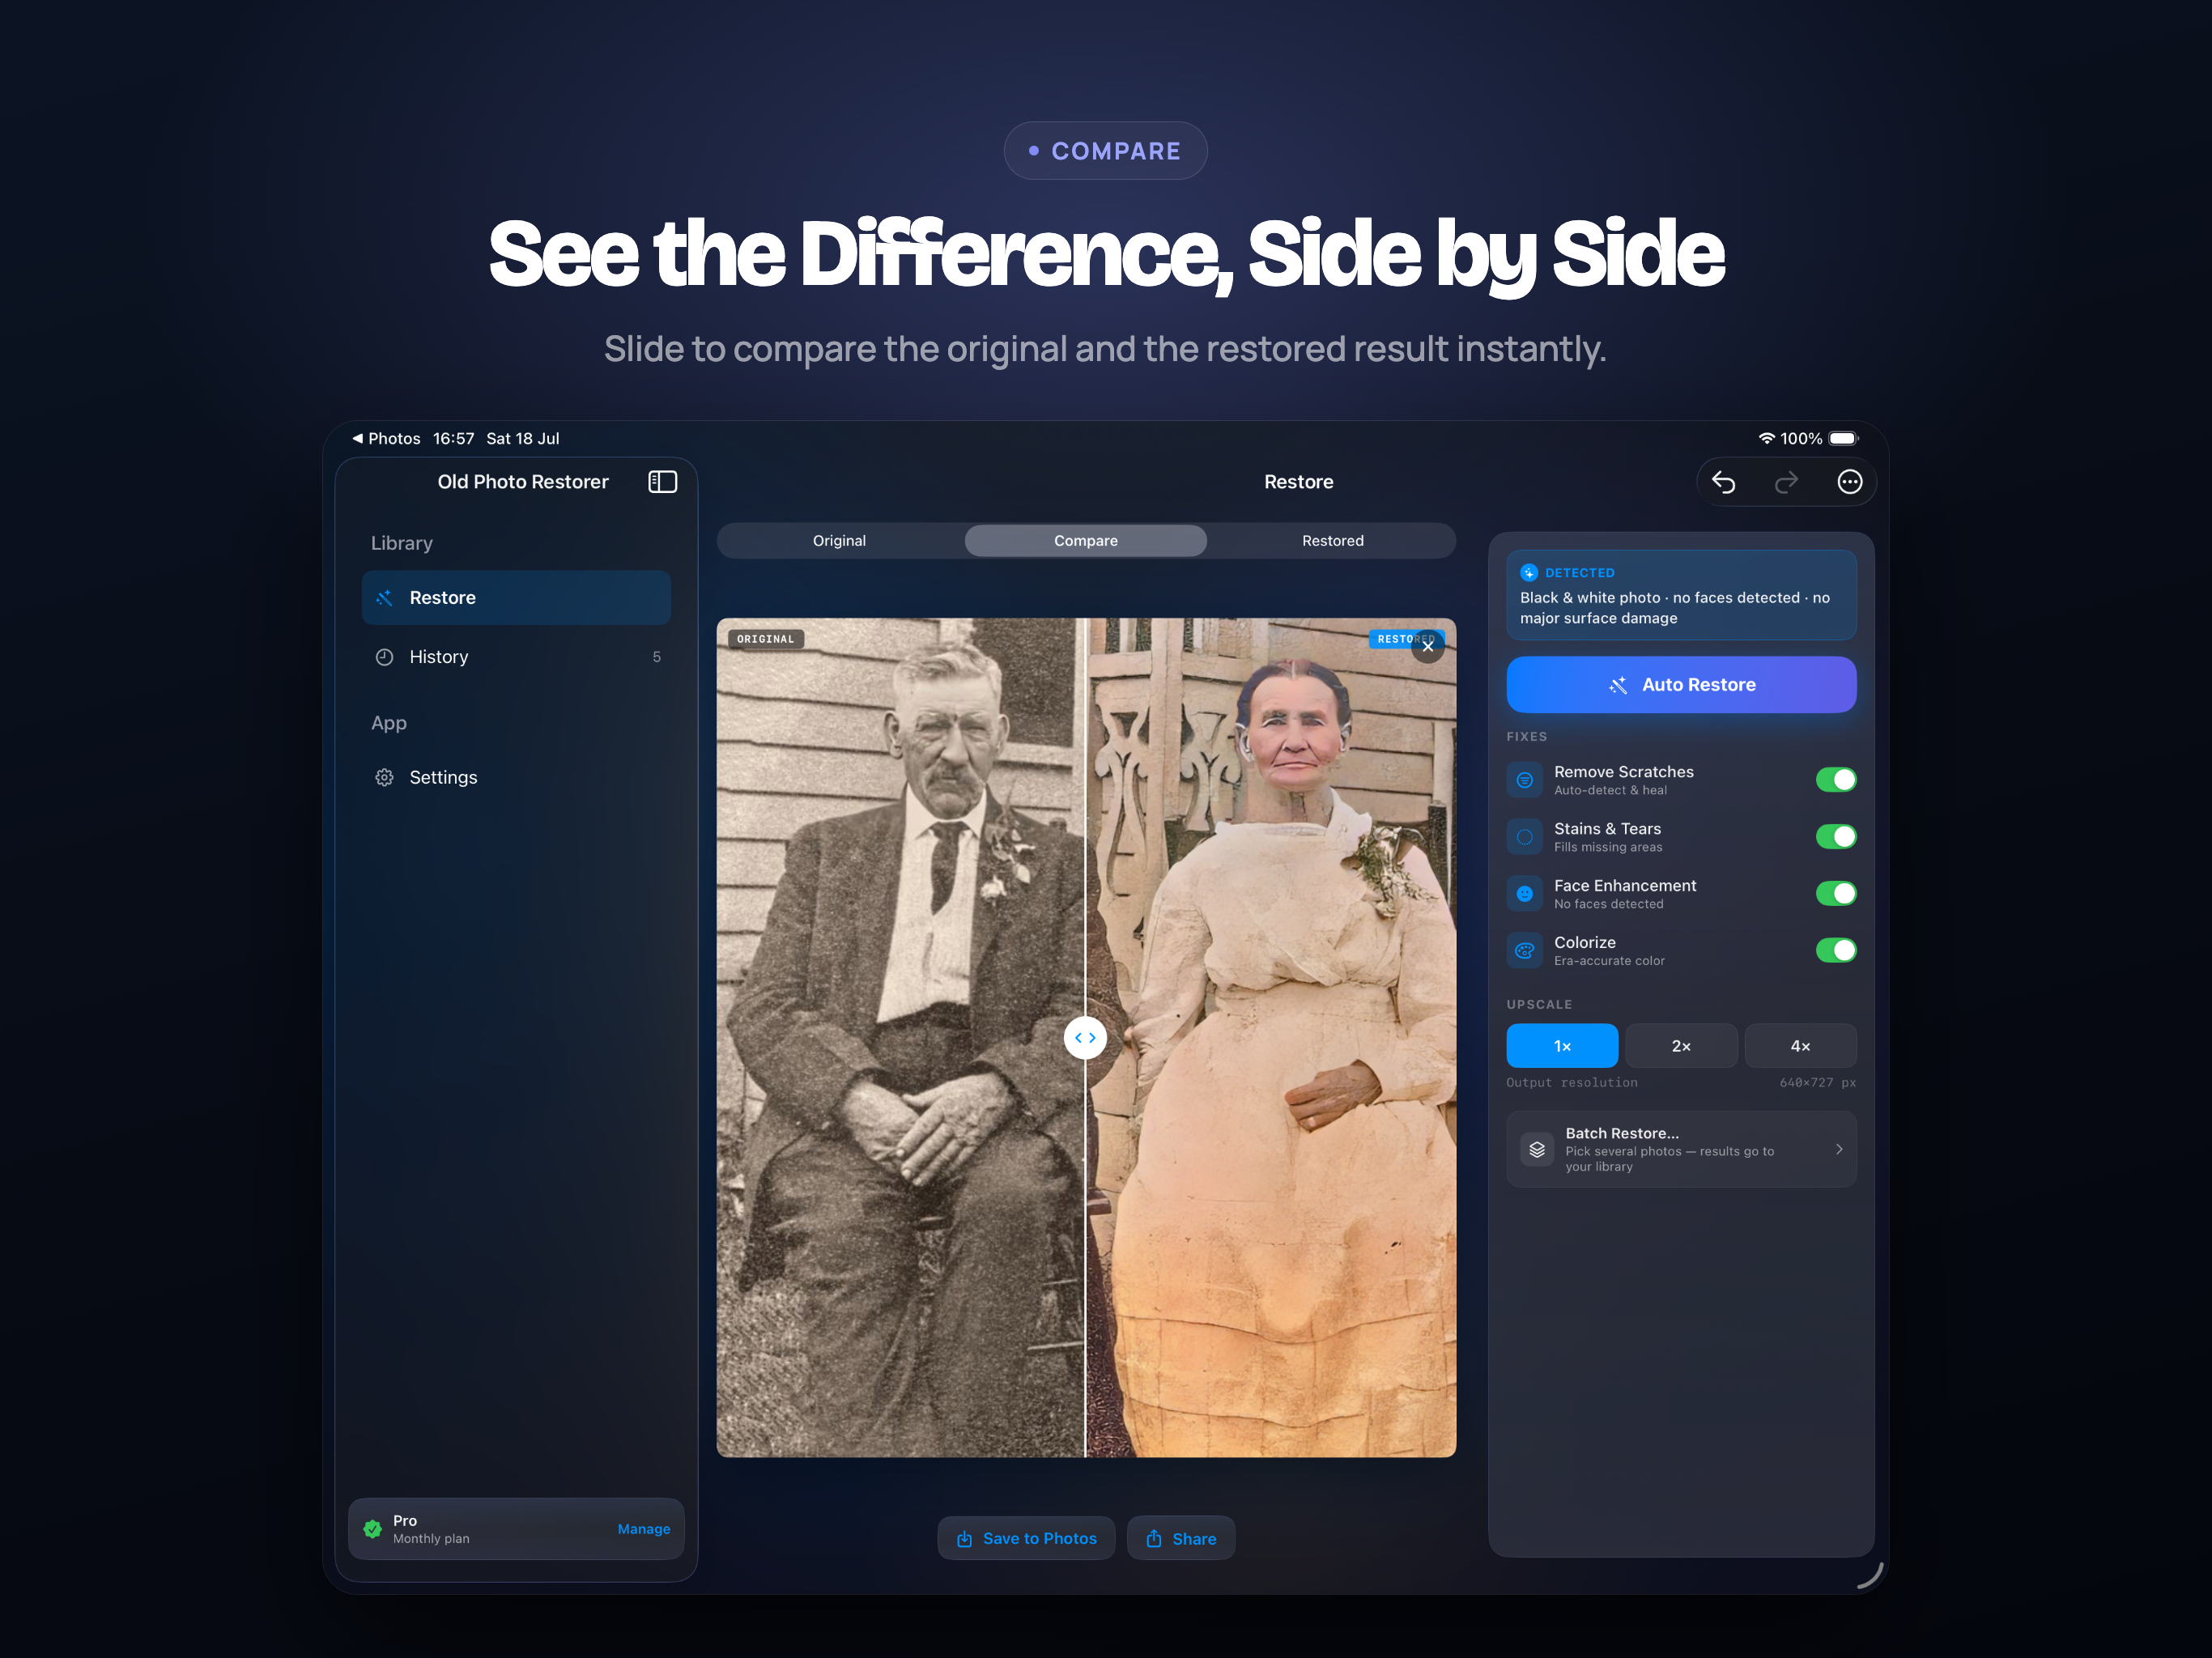The image size is (2212, 1658).
Task: Close the comparison photo with X
Action: coord(1428,646)
